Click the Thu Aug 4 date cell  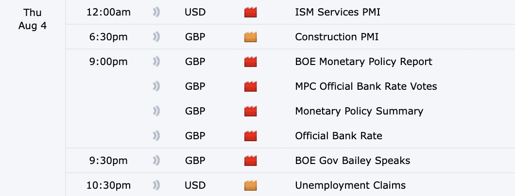click(x=33, y=19)
